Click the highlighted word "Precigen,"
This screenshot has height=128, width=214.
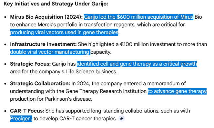tap(21, 119)
